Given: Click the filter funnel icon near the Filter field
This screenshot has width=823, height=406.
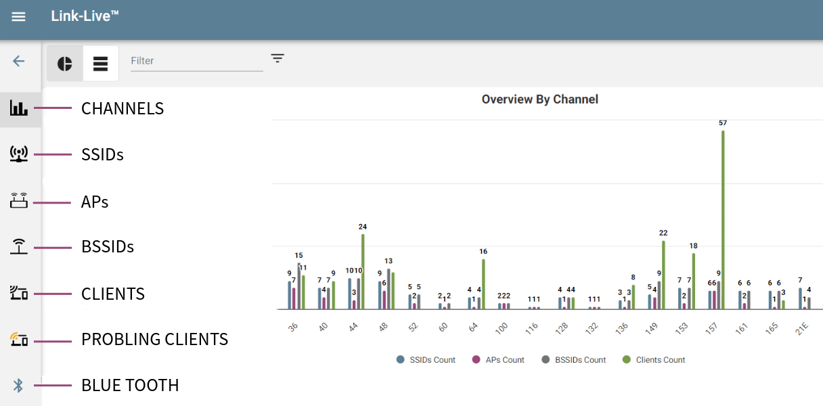Looking at the screenshot, I should click(277, 58).
